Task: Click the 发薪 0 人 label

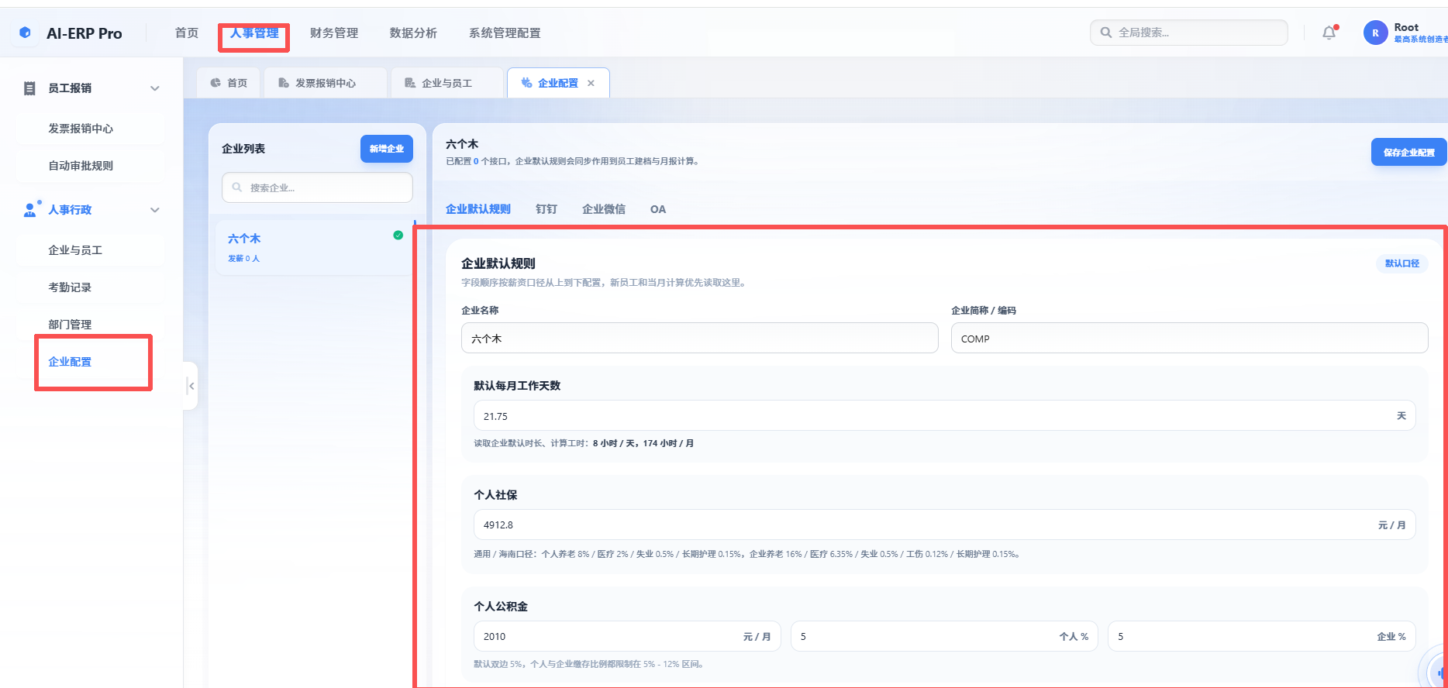Action: (x=243, y=259)
